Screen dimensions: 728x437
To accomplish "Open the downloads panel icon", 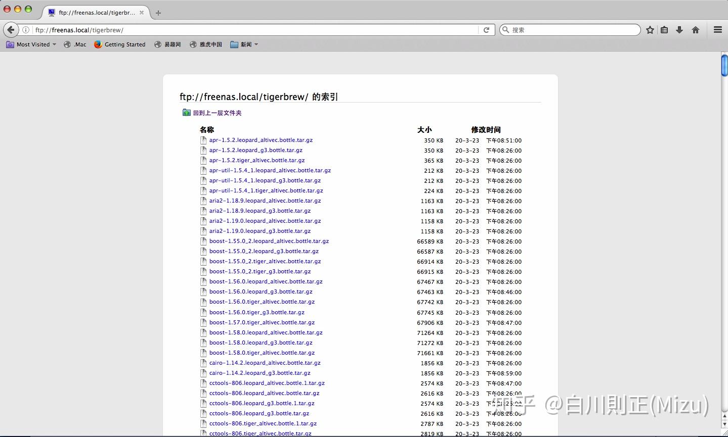I will (x=679, y=29).
